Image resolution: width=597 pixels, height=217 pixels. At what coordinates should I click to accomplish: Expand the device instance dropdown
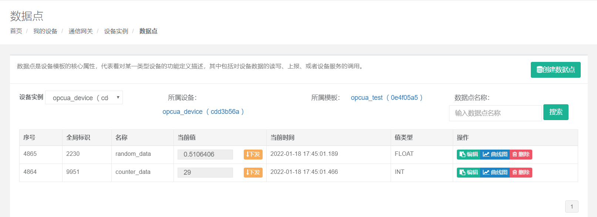coord(84,98)
